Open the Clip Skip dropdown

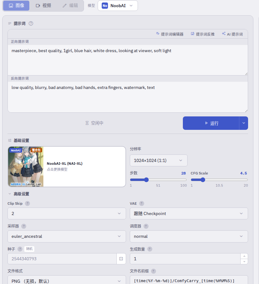click(x=67, y=213)
